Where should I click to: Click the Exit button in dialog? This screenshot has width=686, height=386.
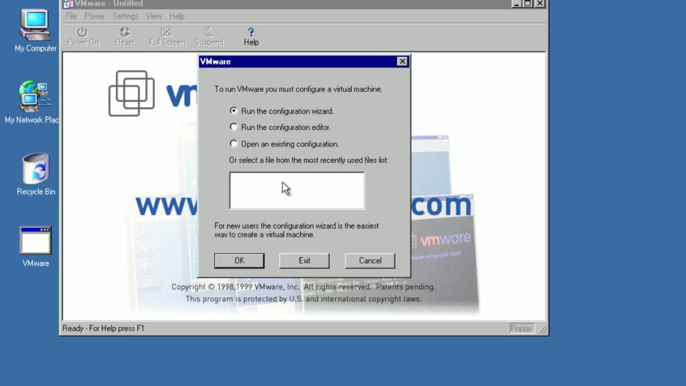click(304, 261)
